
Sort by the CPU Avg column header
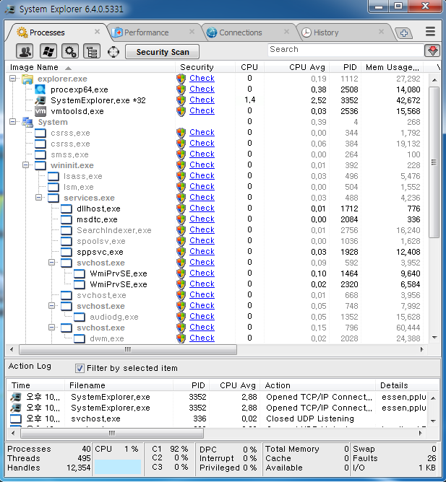coord(297,67)
